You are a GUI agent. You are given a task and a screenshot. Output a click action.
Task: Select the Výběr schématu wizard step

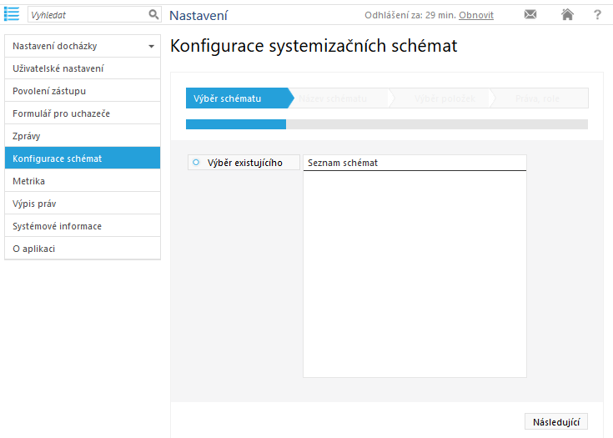(x=239, y=98)
